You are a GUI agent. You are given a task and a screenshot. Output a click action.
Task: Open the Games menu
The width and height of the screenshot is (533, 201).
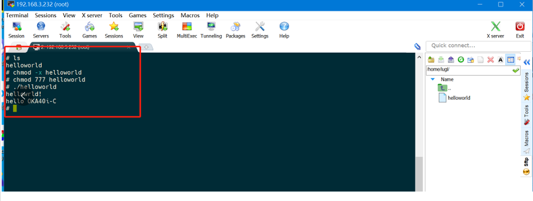(138, 15)
